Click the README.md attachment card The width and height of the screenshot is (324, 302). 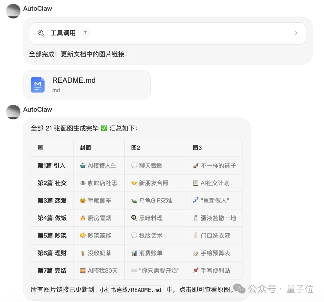[87, 85]
